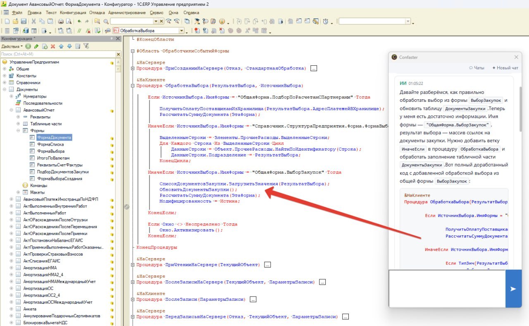Click the About info icon
529x326 pixels.
pyautogui.click(x=222, y=21)
